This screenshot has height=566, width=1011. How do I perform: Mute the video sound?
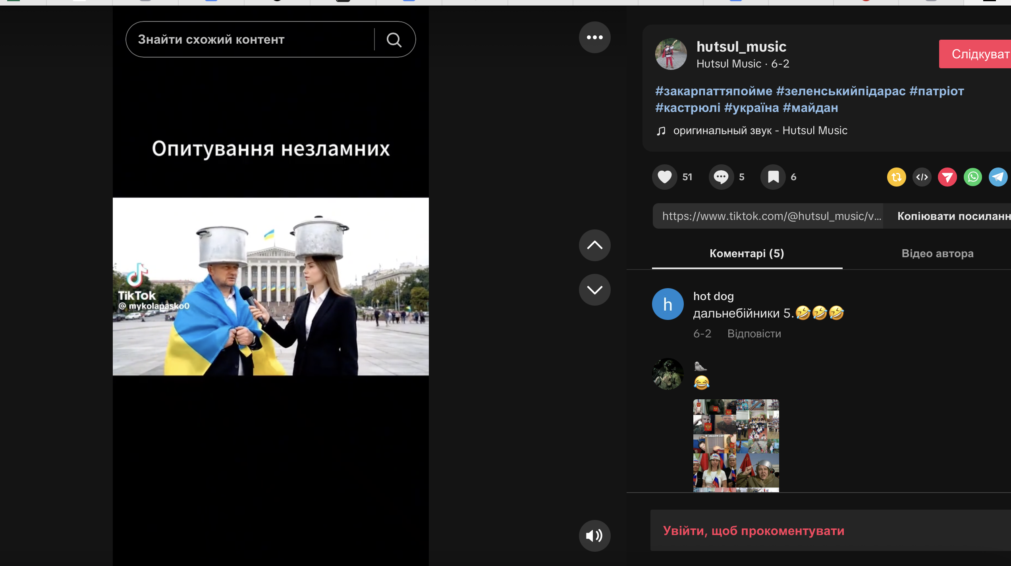[x=594, y=535]
